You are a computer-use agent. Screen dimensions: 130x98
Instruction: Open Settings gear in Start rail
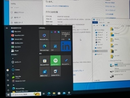pos(8,85)
